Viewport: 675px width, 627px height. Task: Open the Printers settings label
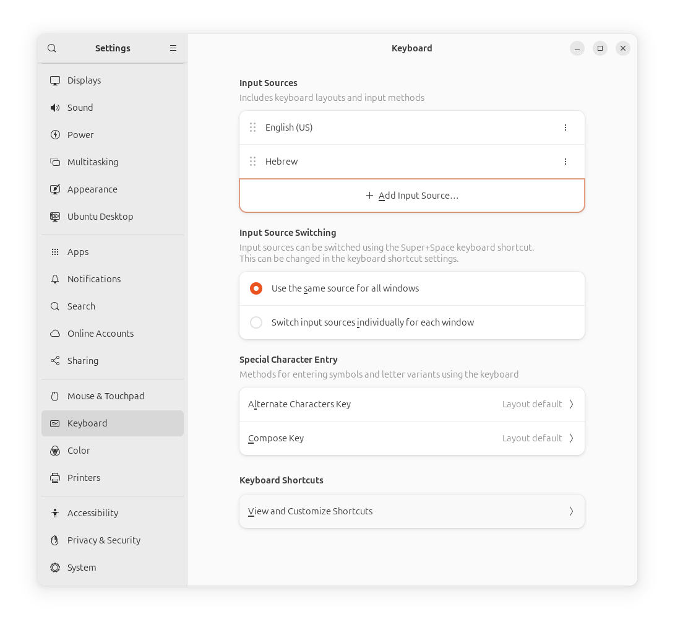[x=84, y=478]
